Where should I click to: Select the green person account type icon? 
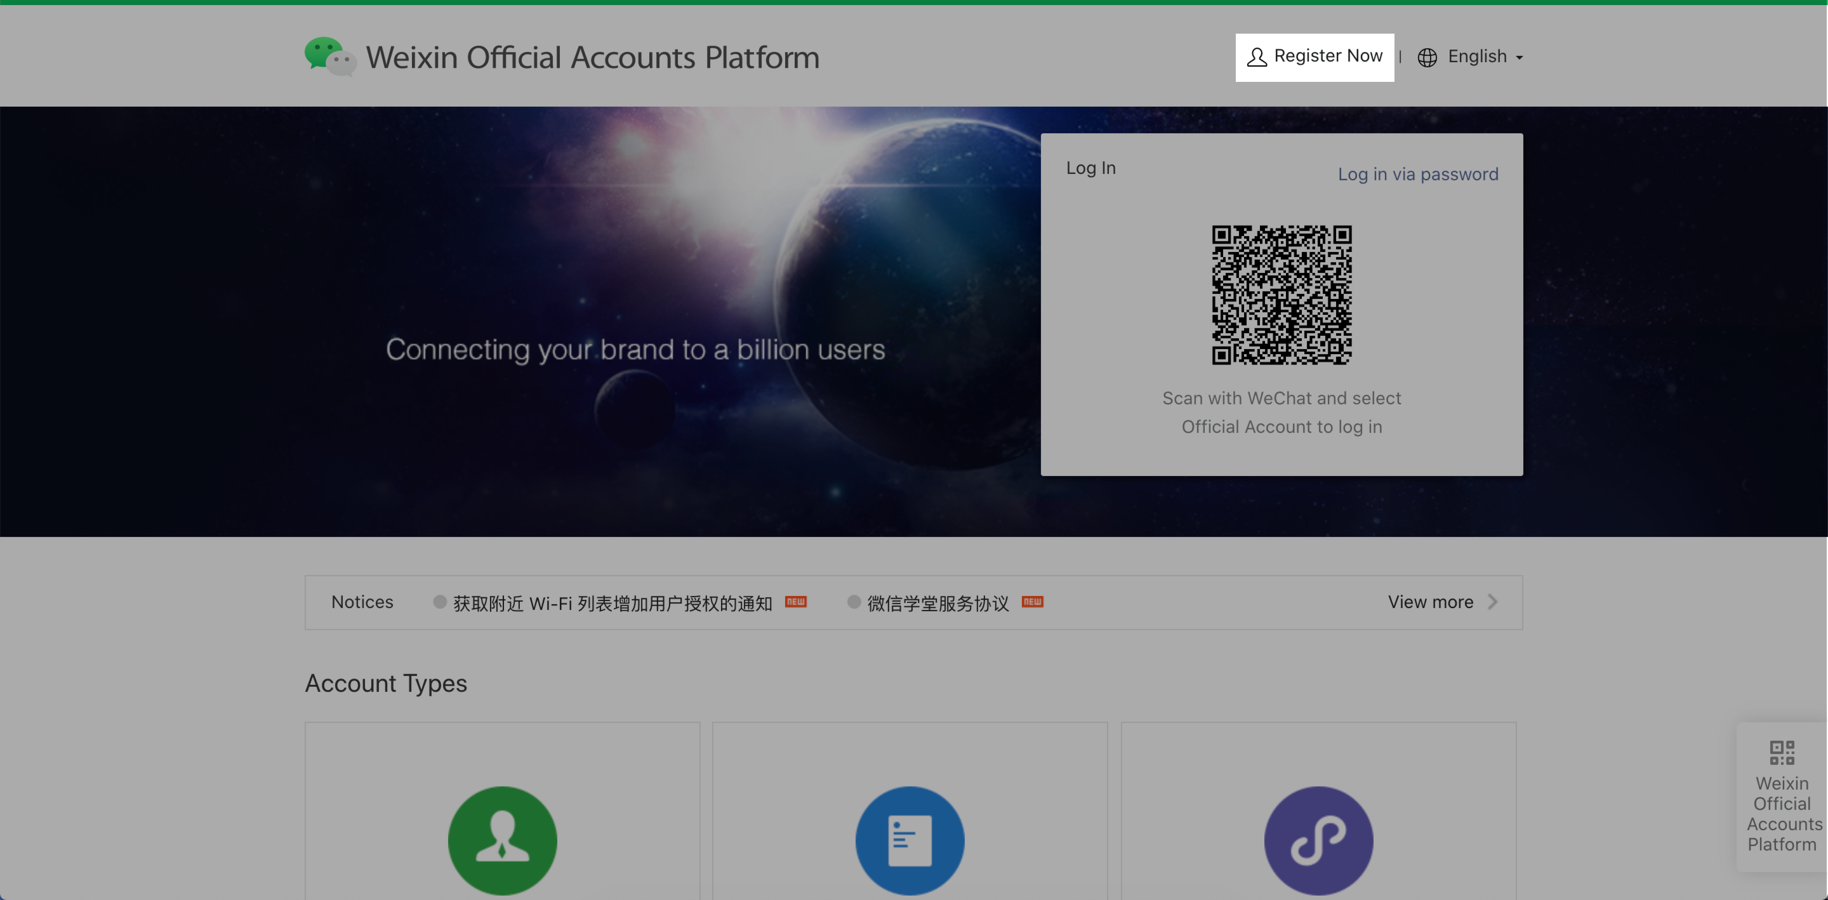503,840
